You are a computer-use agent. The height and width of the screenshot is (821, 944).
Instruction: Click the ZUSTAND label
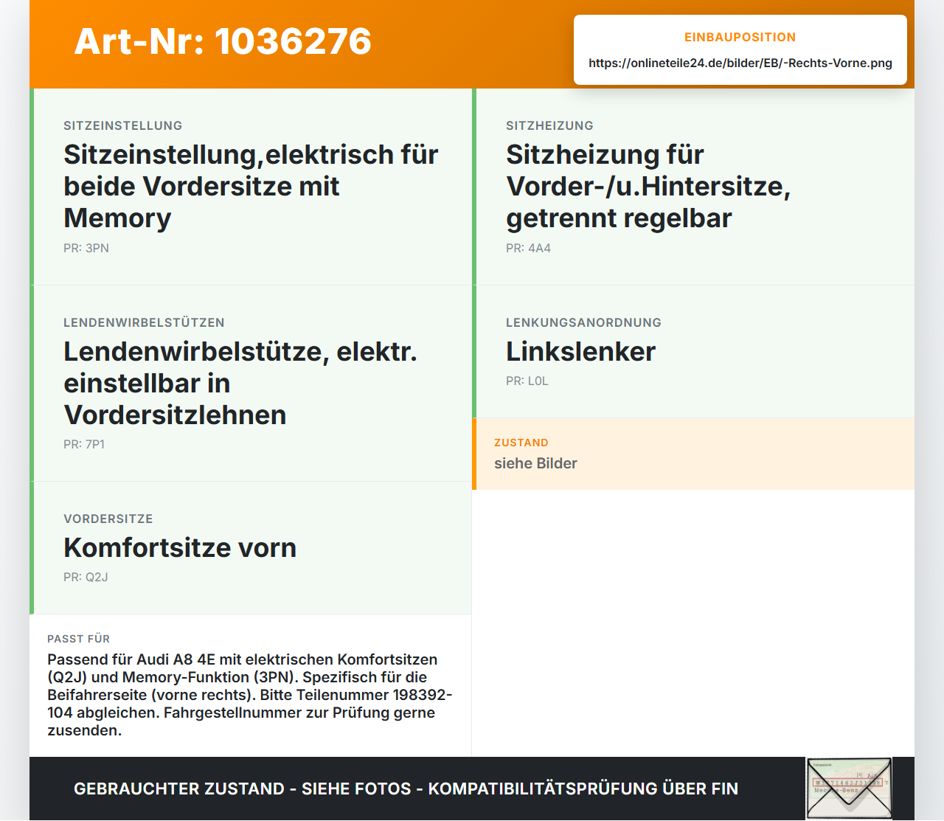pyautogui.click(x=521, y=443)
